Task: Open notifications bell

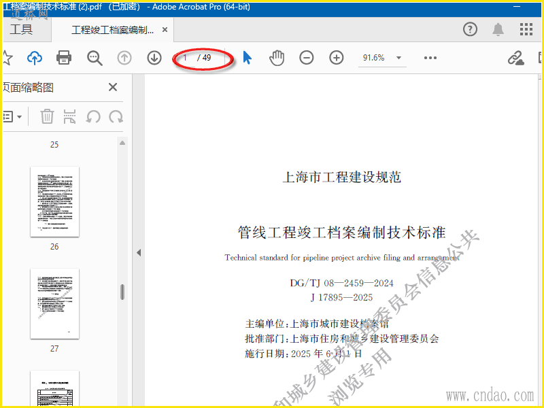Action: 498,29
